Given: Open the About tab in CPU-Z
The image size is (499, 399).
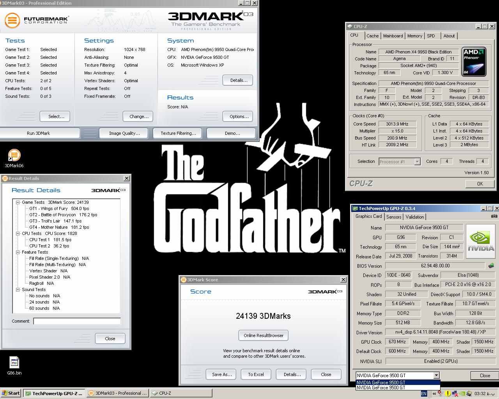Looking at the screenshot, I should (x=449, y=36).
